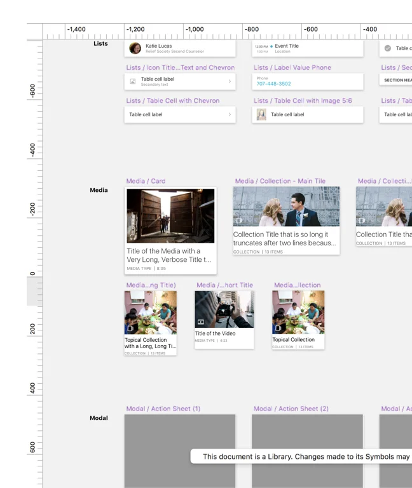Click family dinner photo in short Topical Collection tile
The height and width of the screenshot is (488, 412).
tap(298, 313)
